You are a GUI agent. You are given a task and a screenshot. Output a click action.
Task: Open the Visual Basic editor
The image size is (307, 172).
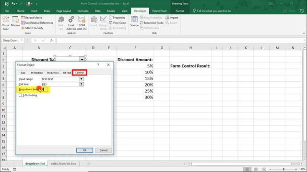pyautogui.click(x=6, y=23)
